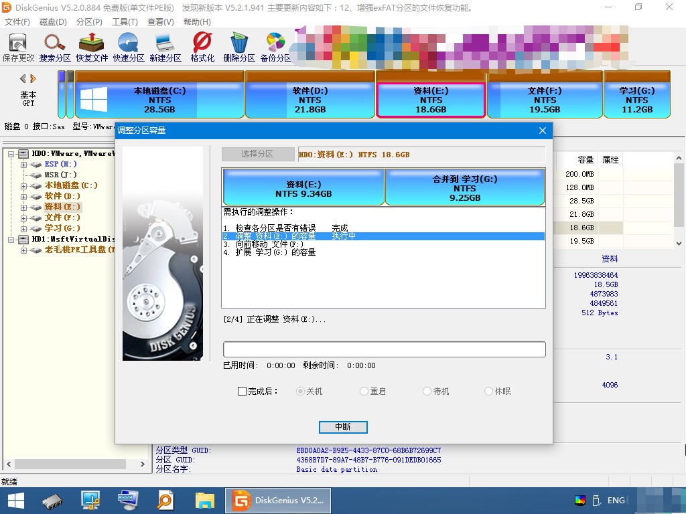Expand the 本地磁盘(C:) tree node
The width and height of the screenshot is (686, 514).
24,186
